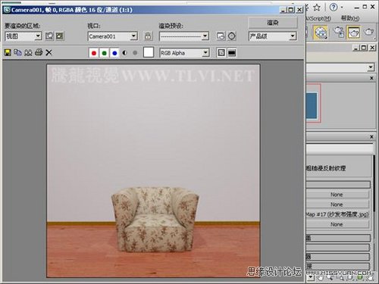379x284 pixels.
Task: Toggle the red channel
Action: point(94,53)
